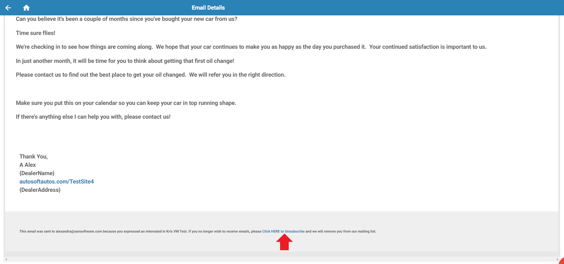Image resolution: width=564 pixels, height=264 pixels.
Task: Click the line 'Time sure flies!'
Action: pos(36,33)
